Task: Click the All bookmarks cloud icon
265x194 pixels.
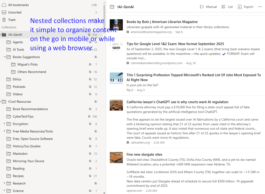Action: 4,5
